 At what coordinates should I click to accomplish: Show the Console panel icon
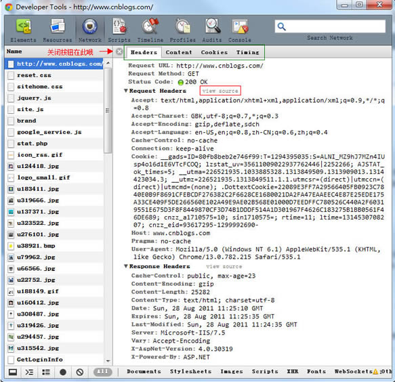point(240,26)
